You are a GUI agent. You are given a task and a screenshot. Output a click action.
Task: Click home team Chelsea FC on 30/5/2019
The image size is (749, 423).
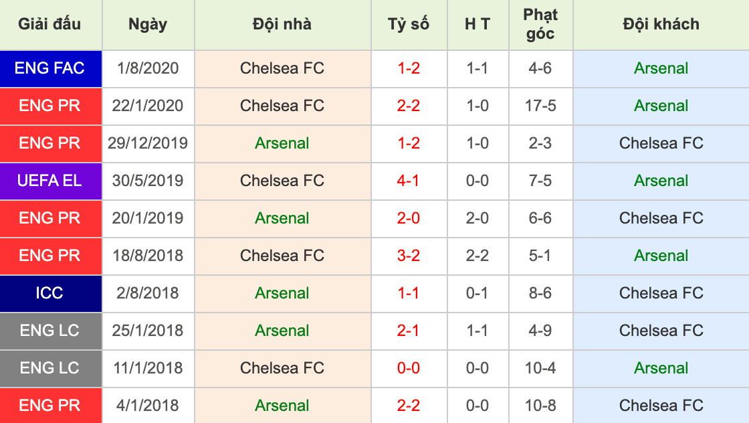[x=282, y=181]
